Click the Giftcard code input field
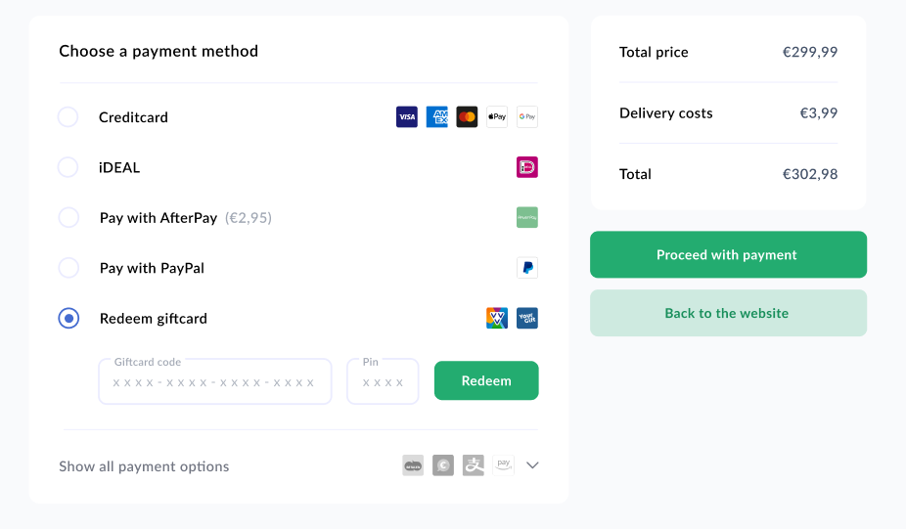This screenshot has height=529, width=906. [x=215, y=381]
